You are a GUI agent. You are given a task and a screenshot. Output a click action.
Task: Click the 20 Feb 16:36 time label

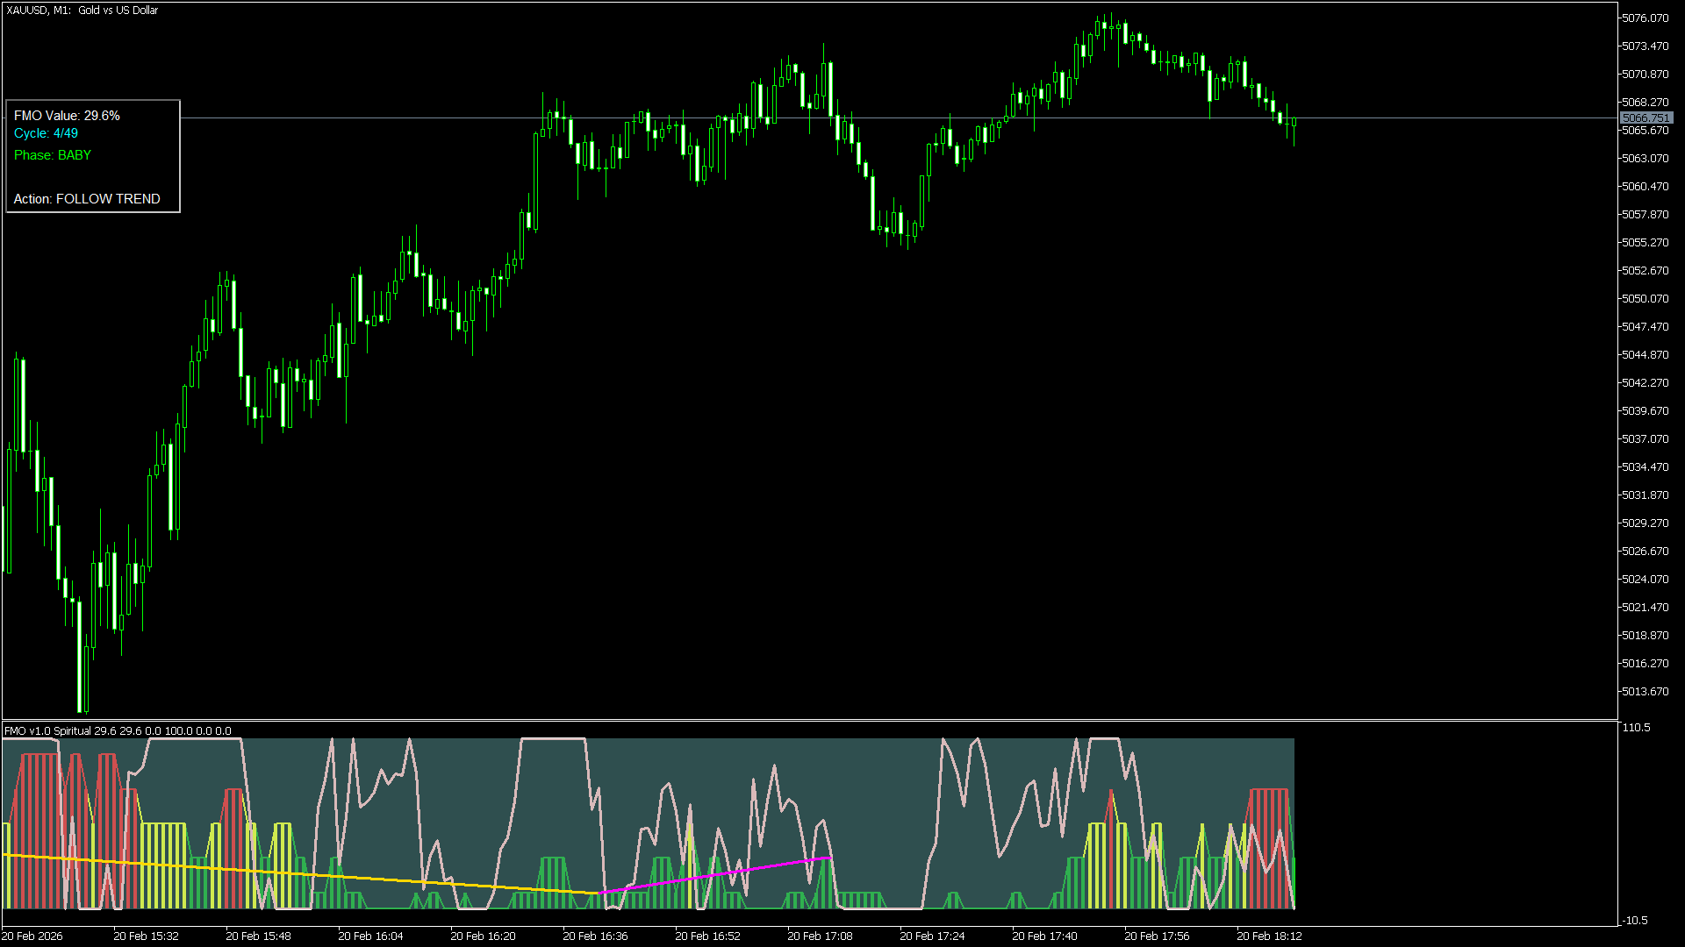tap(595, 936)
